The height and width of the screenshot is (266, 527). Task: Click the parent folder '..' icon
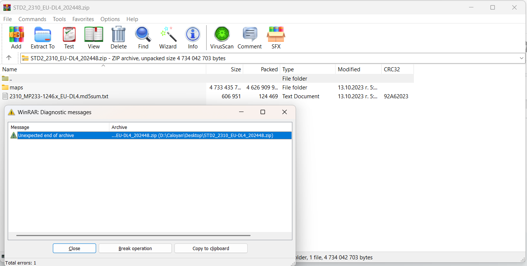point(5,79)
